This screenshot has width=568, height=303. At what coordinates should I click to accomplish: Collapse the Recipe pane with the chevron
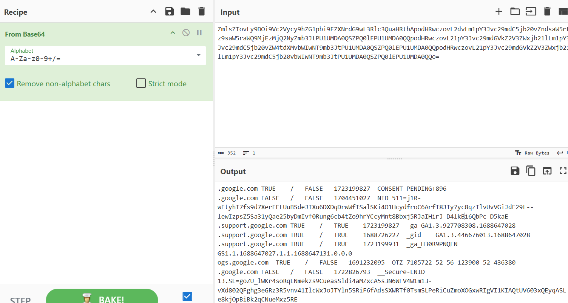coord(153,12)
